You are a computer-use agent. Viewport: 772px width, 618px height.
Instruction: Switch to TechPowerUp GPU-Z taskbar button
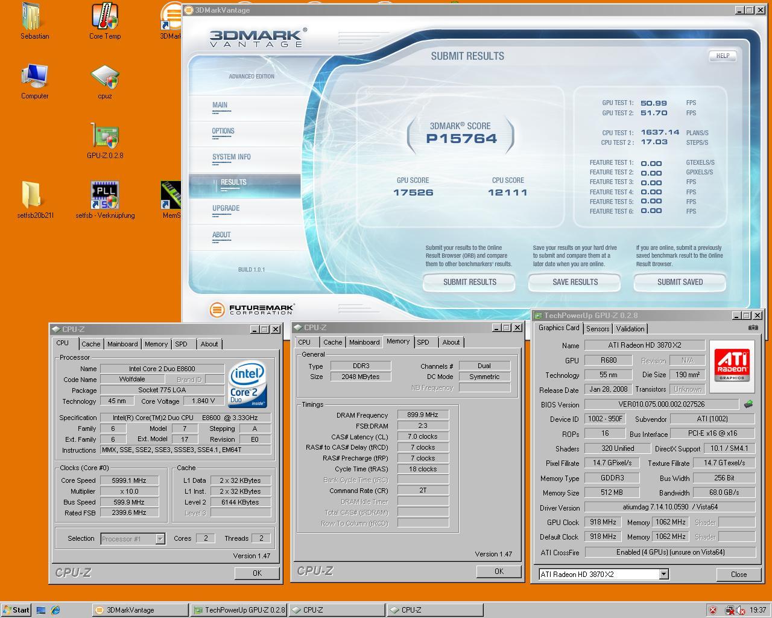[238, 610]
